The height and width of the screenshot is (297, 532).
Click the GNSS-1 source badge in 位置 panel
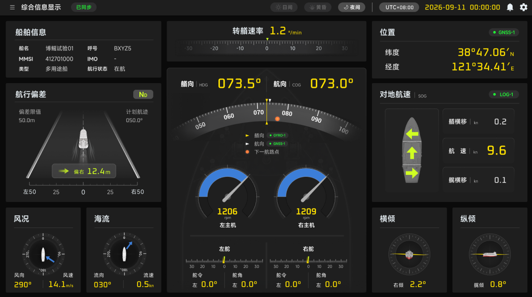pos(504,32)
